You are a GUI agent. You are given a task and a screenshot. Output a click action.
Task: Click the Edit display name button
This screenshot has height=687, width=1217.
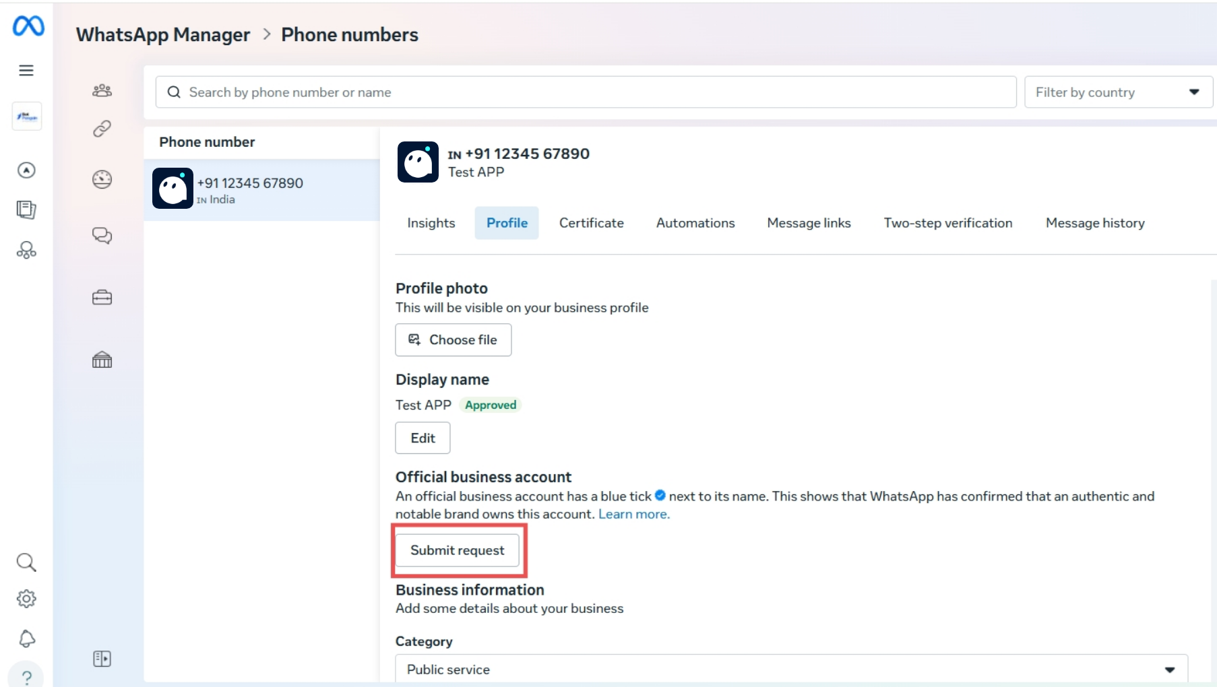click(x=423, y=438)
